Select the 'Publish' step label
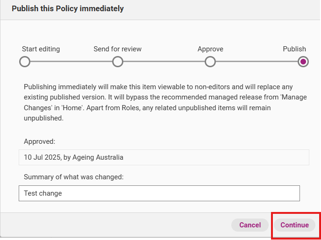The width and height of the screenshot is (321, 240). [x=294, y=49]
